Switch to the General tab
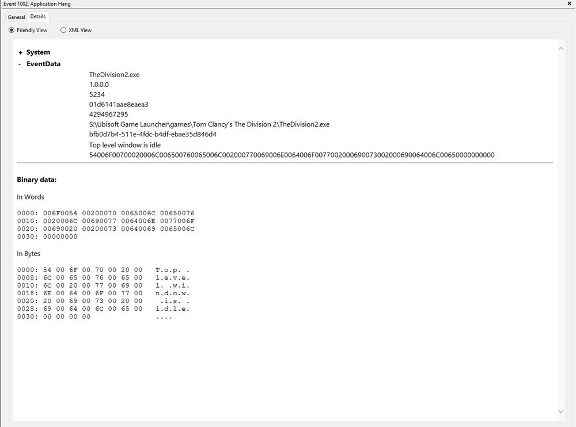Image resolution: width=576 pixels, height=427 pixels. [x=16, y=17]
